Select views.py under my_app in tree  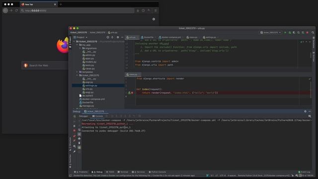tap(88, 69)
